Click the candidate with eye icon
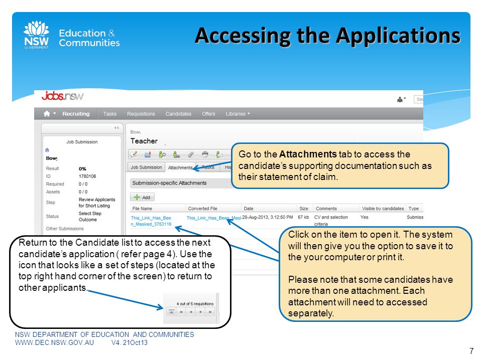Viewport: 482px width, 361px height. [x=176, y=154]
